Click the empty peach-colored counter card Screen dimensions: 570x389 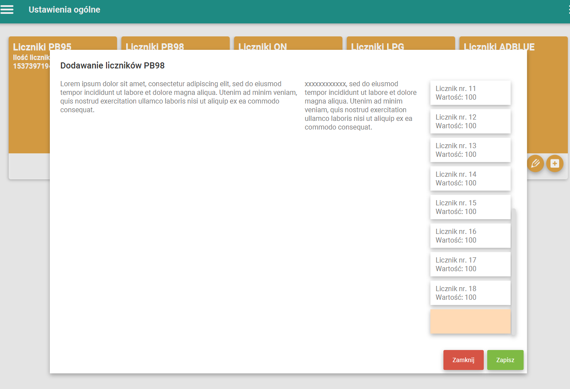coord(470,321)
